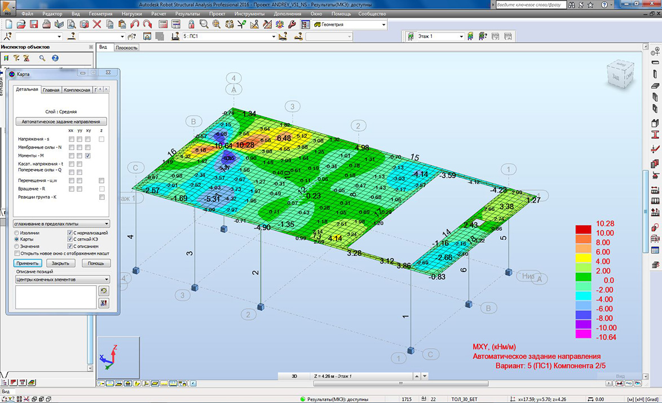Click the red Undo arrow icon
This screenshot has width=662, height=403.
pyautogui.click(x=135, y=24)
